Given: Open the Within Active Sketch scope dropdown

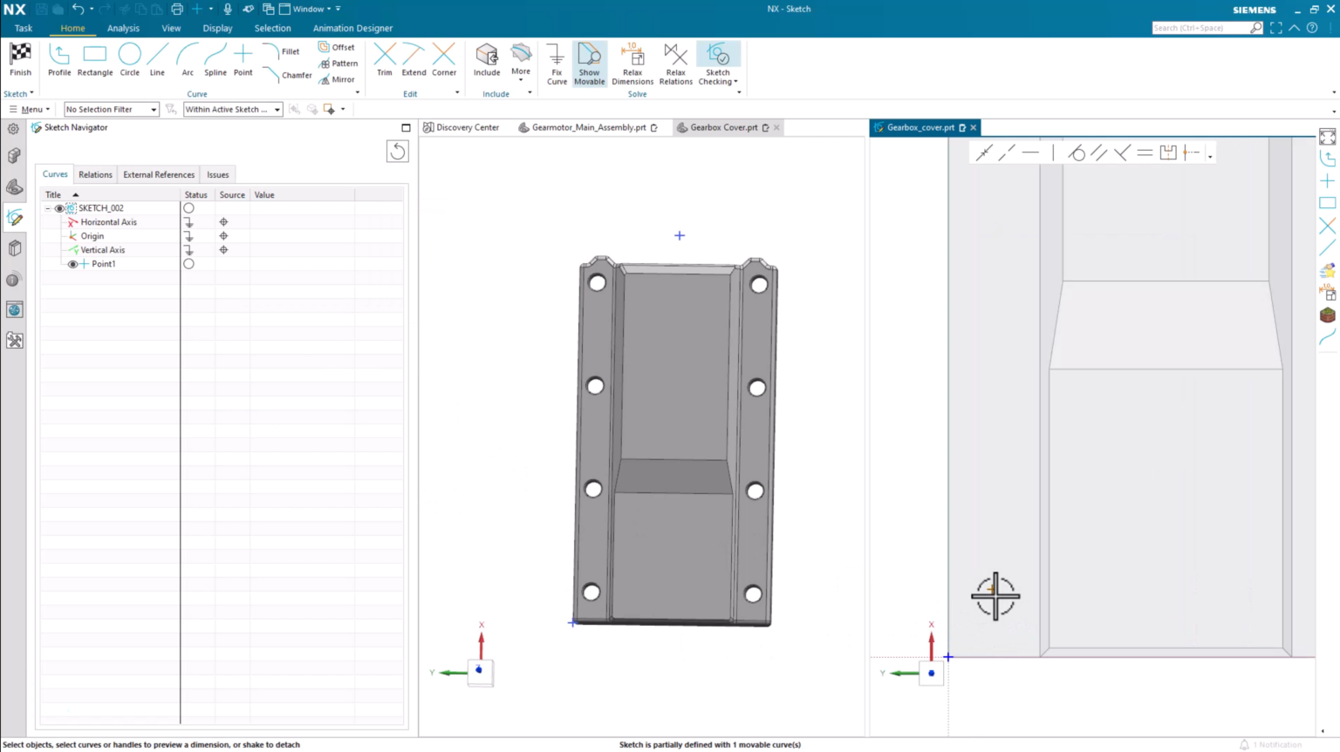Looking at the screenshot, I should click(277, 109).
